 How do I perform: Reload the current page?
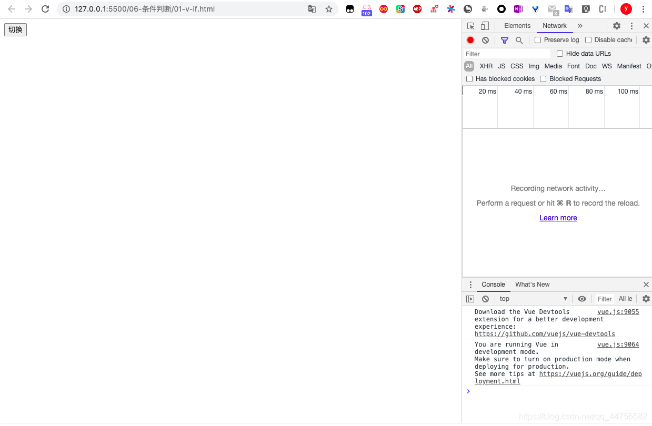pyautogui.click(x=45, y=9)
